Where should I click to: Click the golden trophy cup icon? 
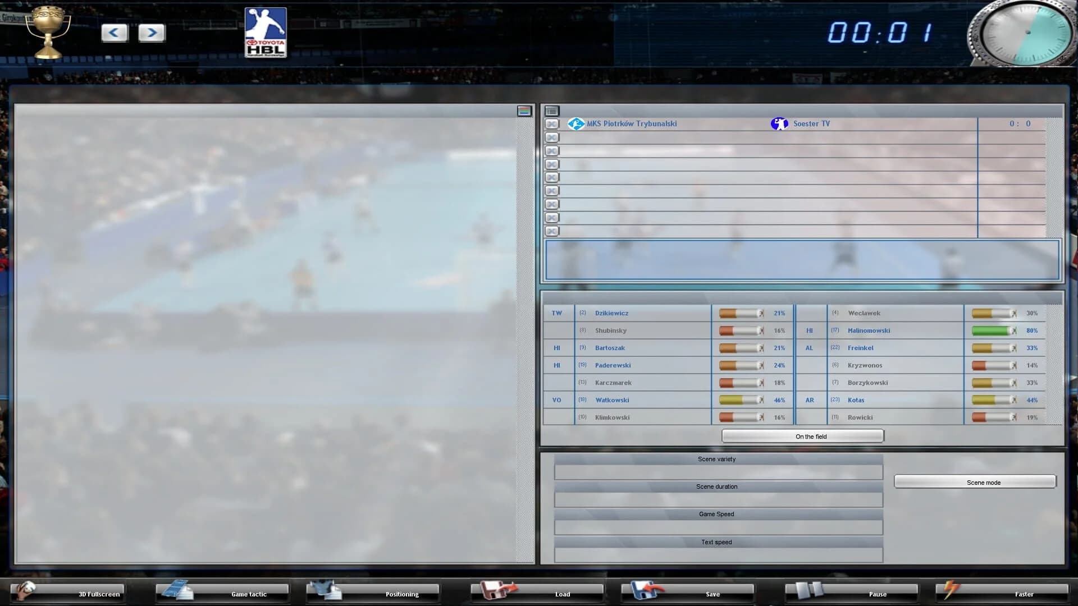pyautogui.click(x=48, y=31)
